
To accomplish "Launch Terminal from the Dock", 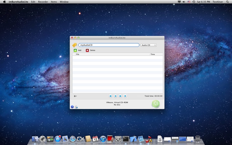I will 126,139.
